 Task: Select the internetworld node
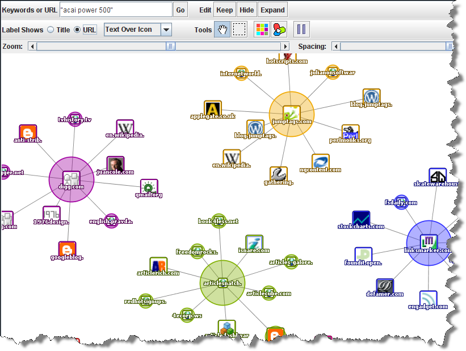coord(241,73)
